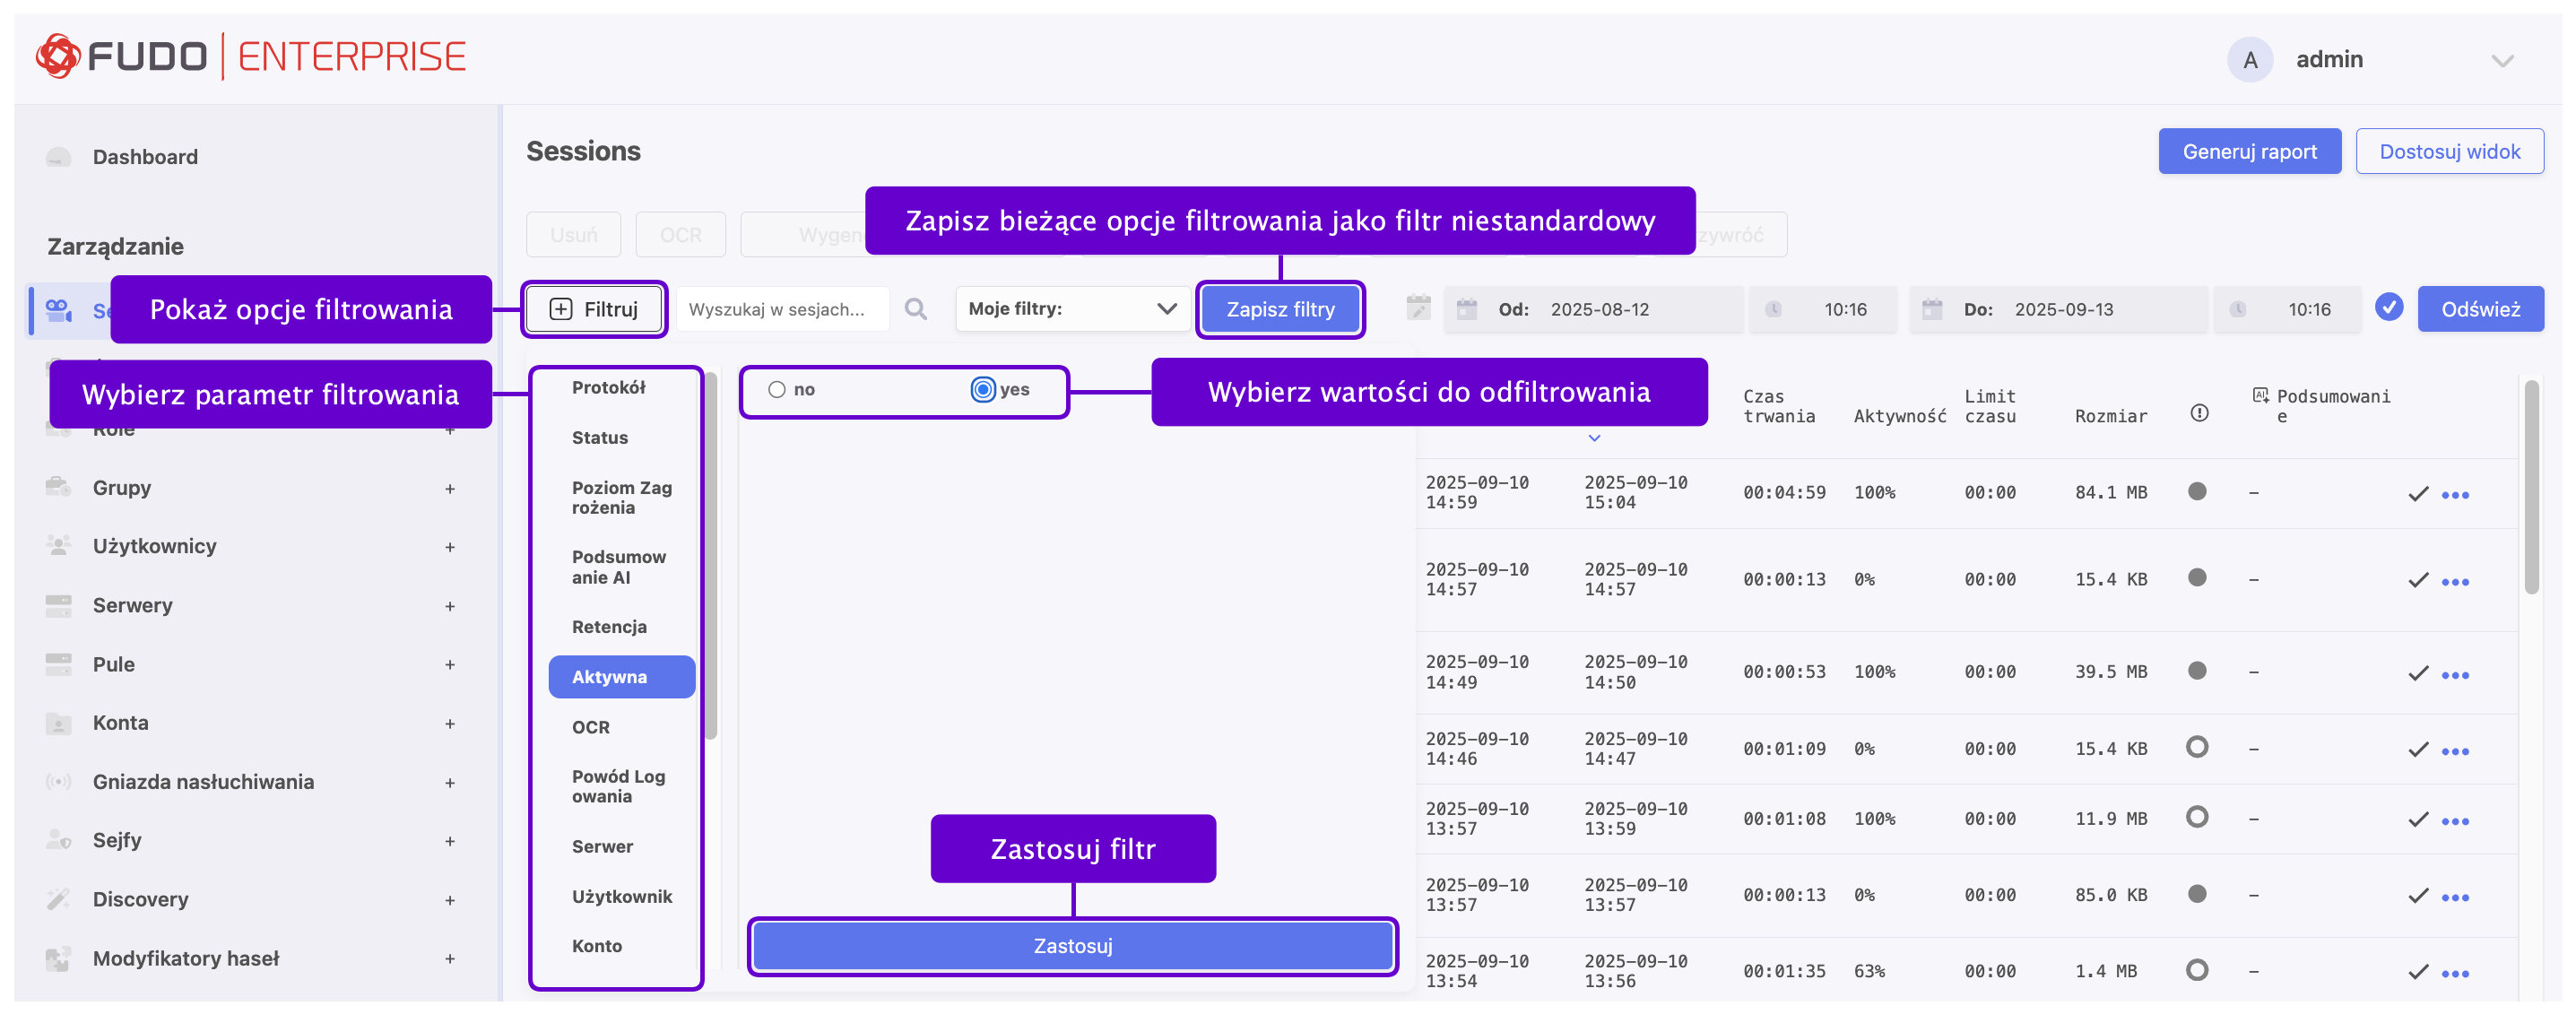Expand the admin user menu

click(2502, 60)
